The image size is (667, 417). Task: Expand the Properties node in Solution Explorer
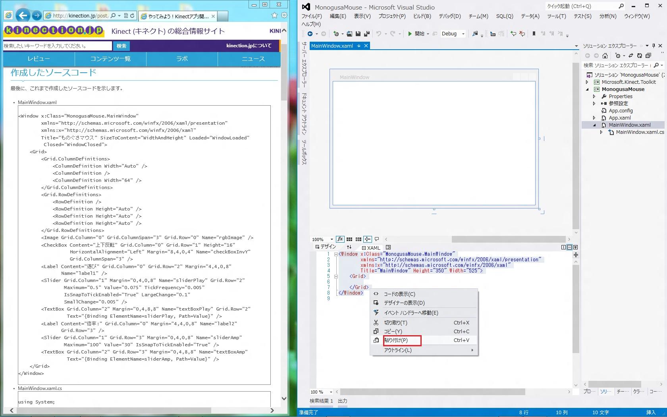pos(594,97)
